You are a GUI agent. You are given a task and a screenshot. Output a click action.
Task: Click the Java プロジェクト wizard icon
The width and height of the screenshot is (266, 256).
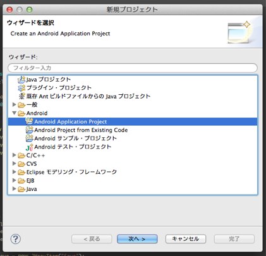(x=21, y=80)
